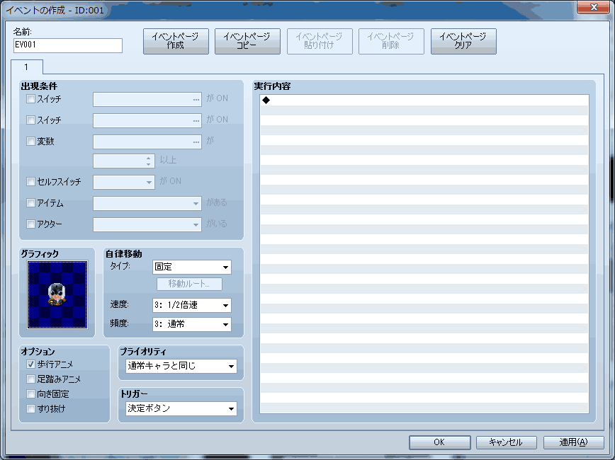Click the イベントページ削除 button
Image resolution: width=615 pixels, height=460 pixels.
click(391, 41)
